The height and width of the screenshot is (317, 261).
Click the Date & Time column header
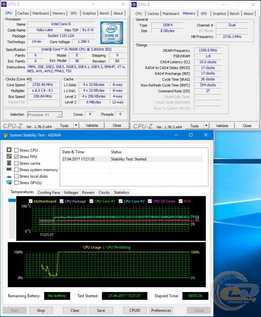point(84,152)
